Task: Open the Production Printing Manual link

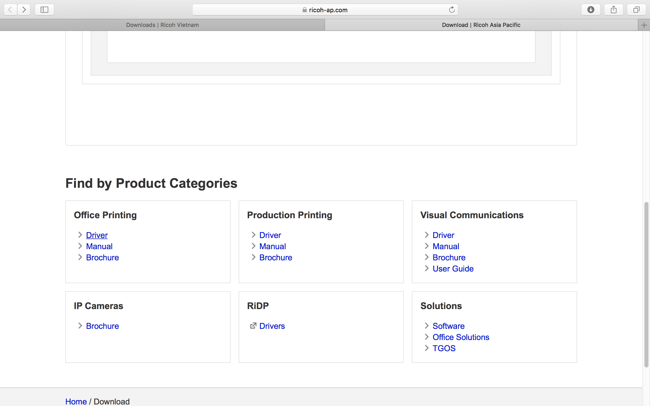Action: 272,246
